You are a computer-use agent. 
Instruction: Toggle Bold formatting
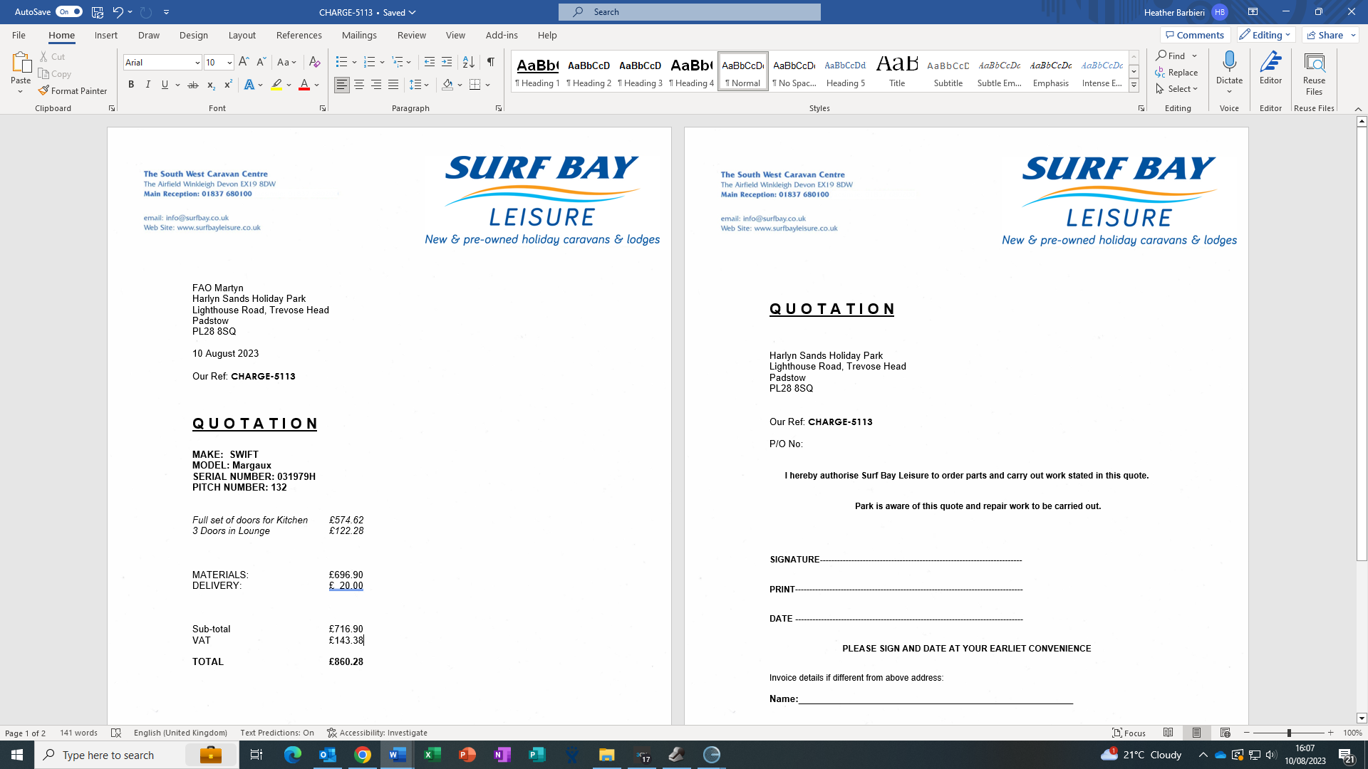coord(131,85)
